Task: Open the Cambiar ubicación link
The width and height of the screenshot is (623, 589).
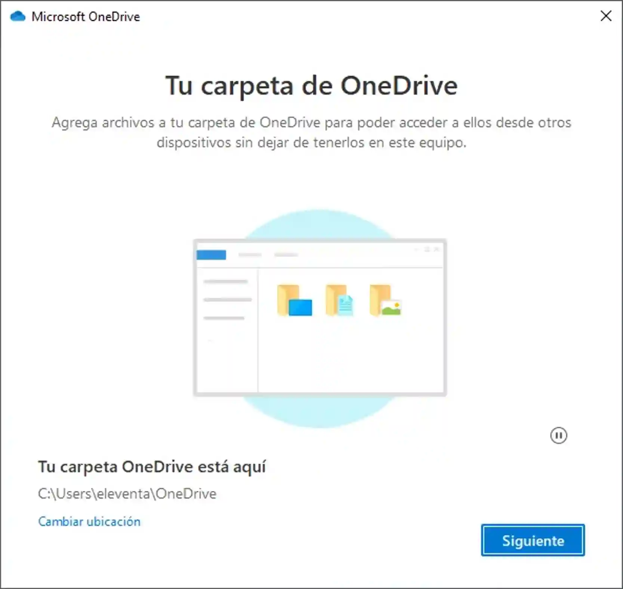Action: pyautogui.click(x=89, y=521)
